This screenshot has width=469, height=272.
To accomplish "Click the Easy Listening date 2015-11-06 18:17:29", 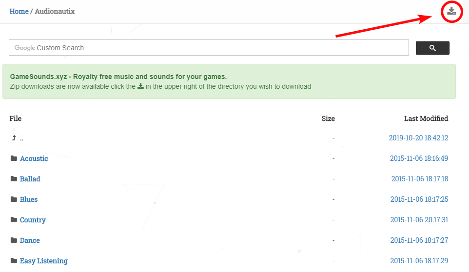I will pos(419,261).
